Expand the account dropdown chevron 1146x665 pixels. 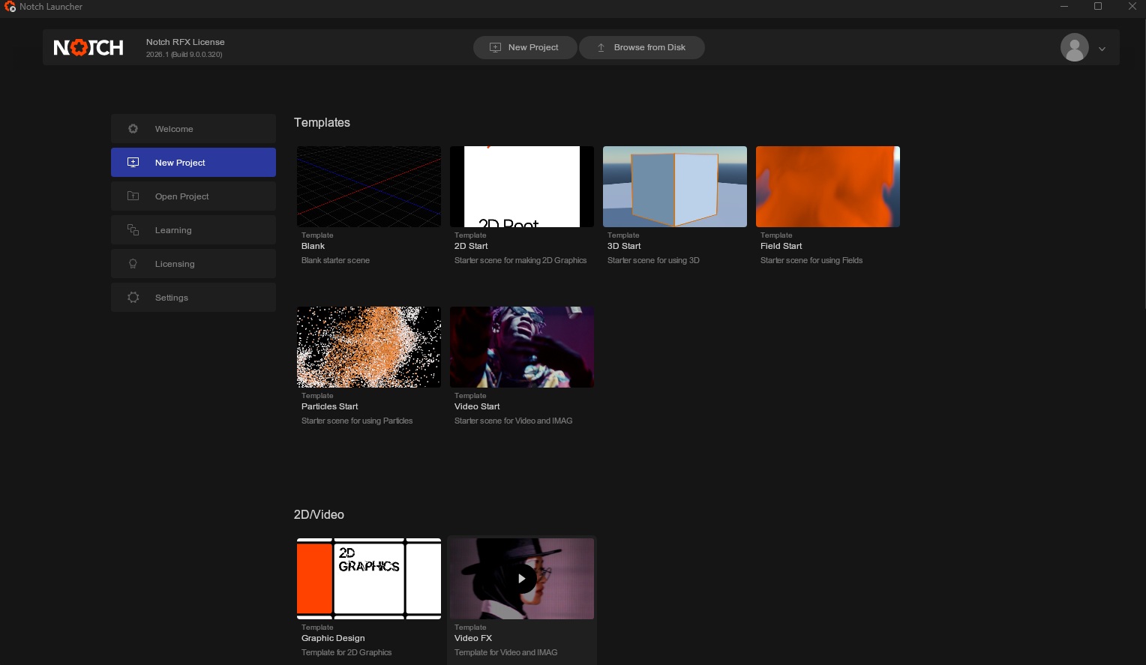pyautogui.click(x=1102, y=49)
